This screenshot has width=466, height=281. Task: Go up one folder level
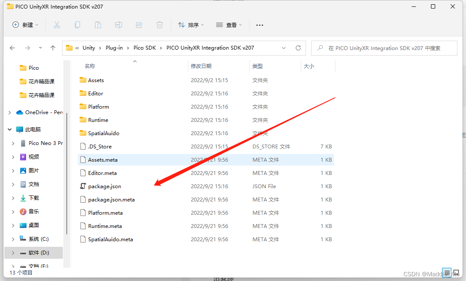coord(53,48)
